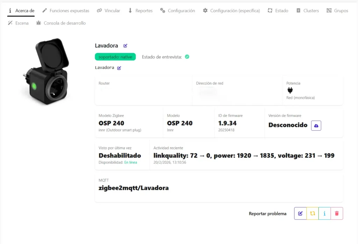This screenshot has width=358, height=244.
Task: Click the cyan interview info button
Action: [324, 214]
